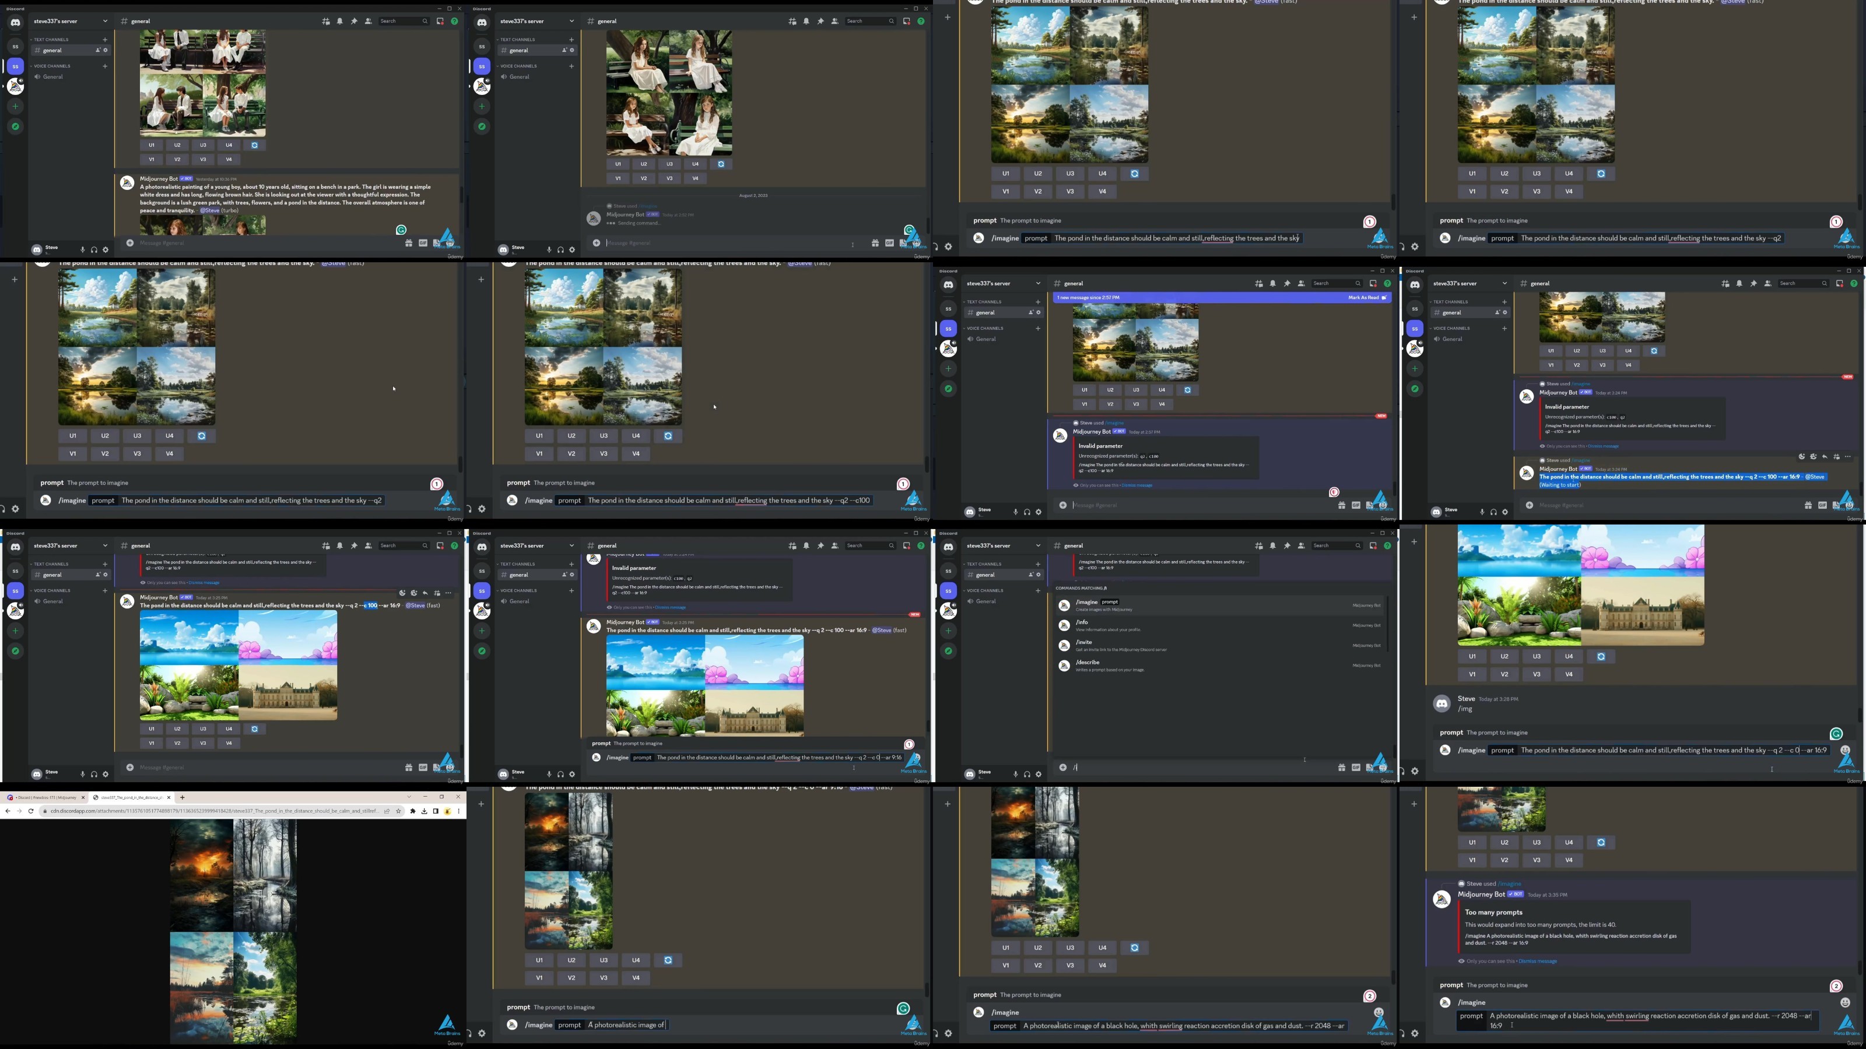
Task: Open Member List in the 'Mark As Read' window
Action: point(1301,283)
